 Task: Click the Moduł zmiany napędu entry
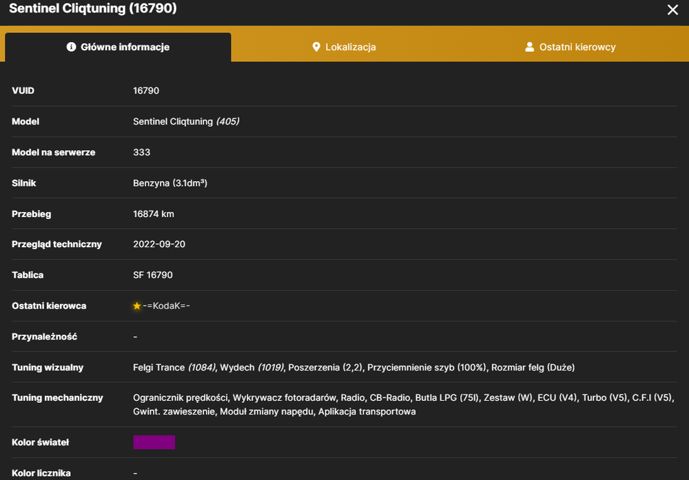coord(267,412)
